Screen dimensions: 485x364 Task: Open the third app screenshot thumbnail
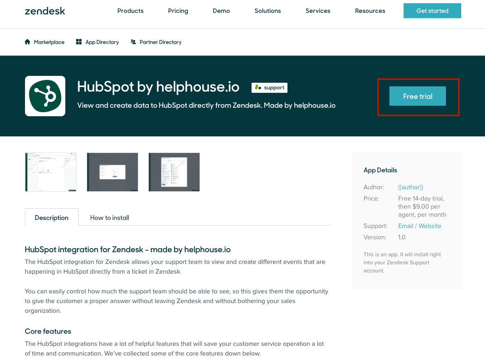point(174,172)
